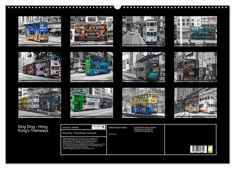Open the blue and orange tram photo
This screenshot has height=169, width=235.
40,31
